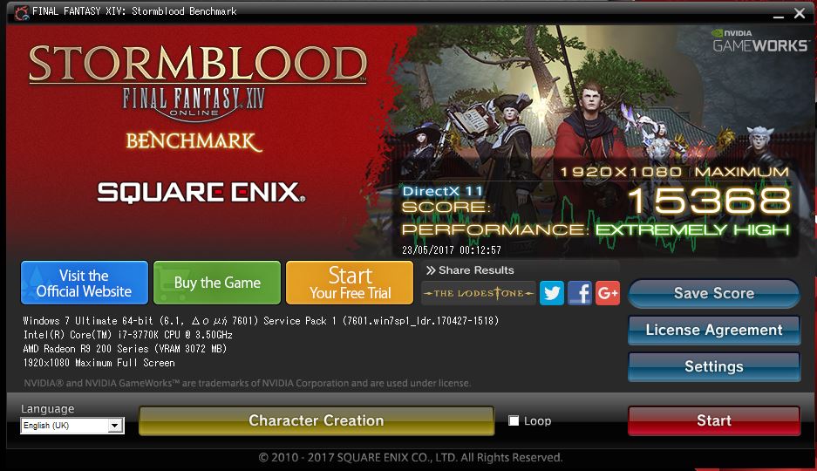Screen dimensions: 817x471
Task: Launch Character Creation
Action: 317,420
